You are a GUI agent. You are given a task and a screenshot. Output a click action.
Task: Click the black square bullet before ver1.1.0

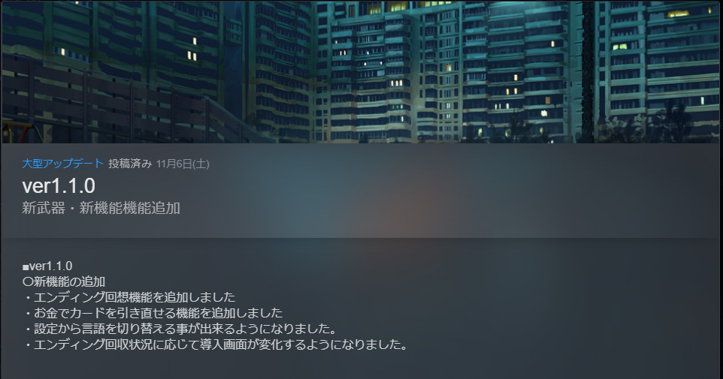pyautogui.click(x=26, y=267)
